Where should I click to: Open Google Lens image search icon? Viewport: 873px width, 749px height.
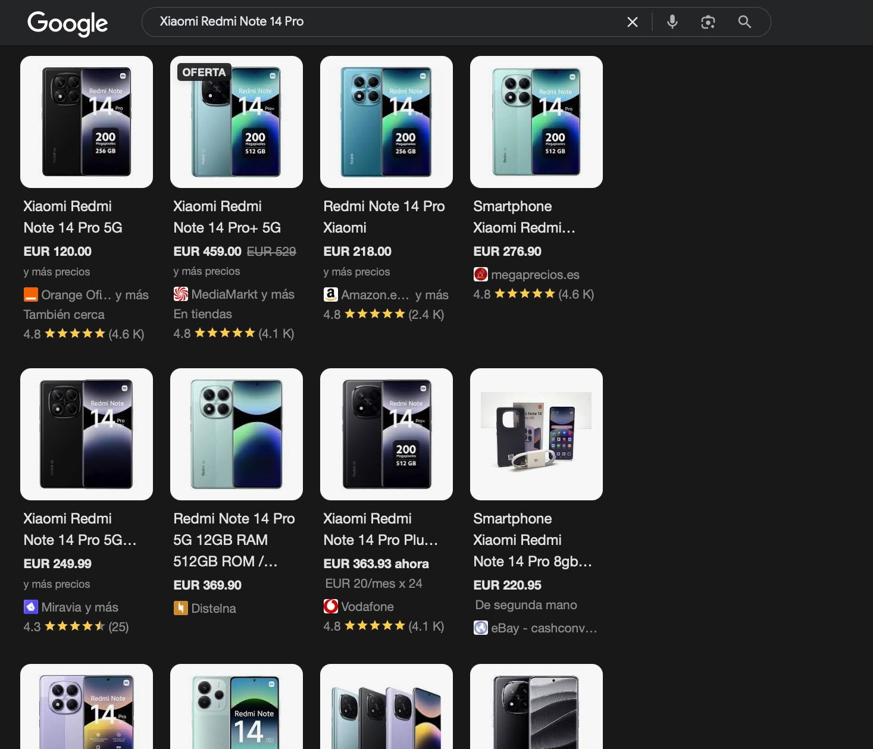pos(708,22)
